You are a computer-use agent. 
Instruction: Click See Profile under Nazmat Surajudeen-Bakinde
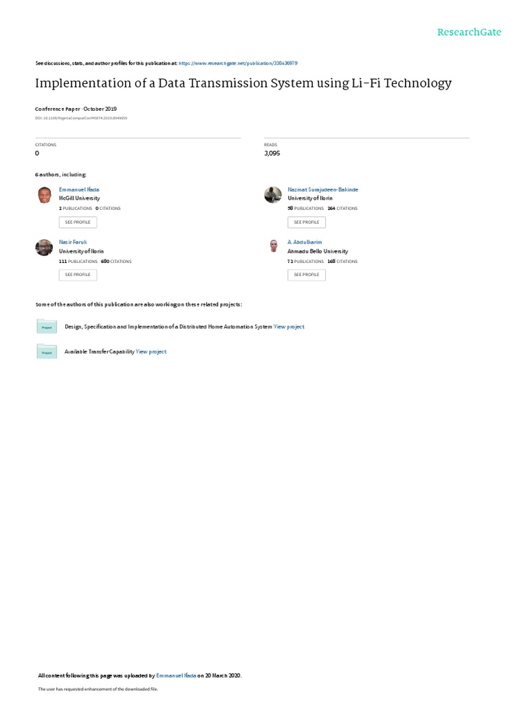pos(307,222)
